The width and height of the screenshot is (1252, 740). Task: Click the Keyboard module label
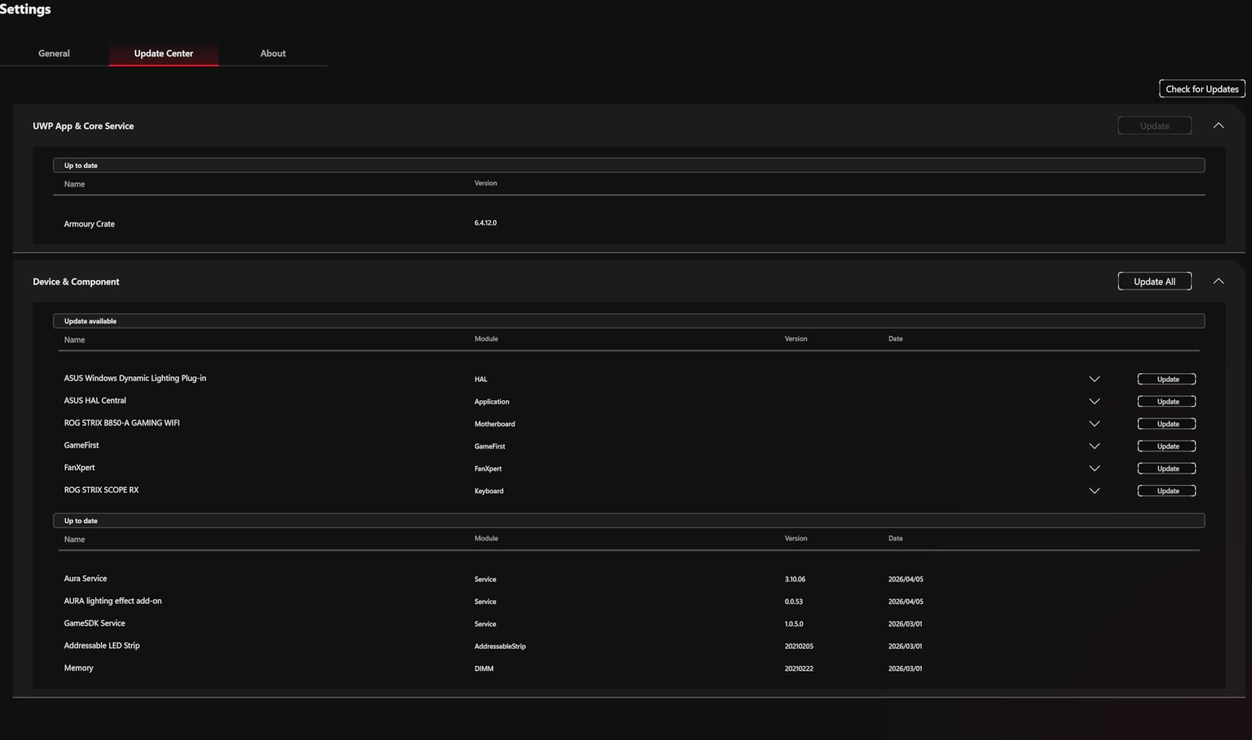[489, 491]
